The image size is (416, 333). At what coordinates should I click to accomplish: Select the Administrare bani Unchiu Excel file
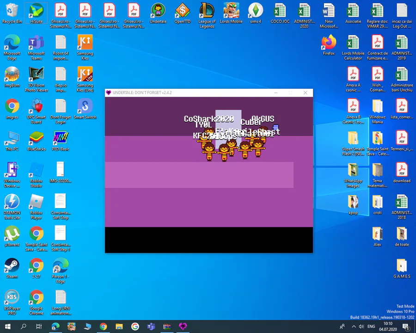click(x=402, y=80)
